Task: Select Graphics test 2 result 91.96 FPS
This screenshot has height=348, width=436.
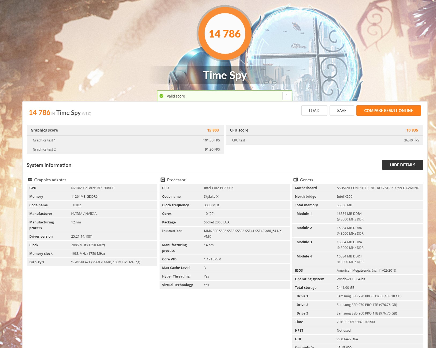Action: point(212,149)
